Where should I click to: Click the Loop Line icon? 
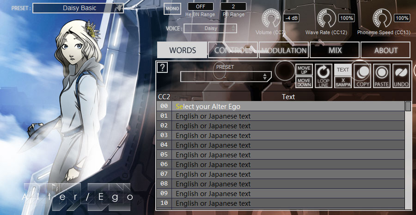pos(324,76)
